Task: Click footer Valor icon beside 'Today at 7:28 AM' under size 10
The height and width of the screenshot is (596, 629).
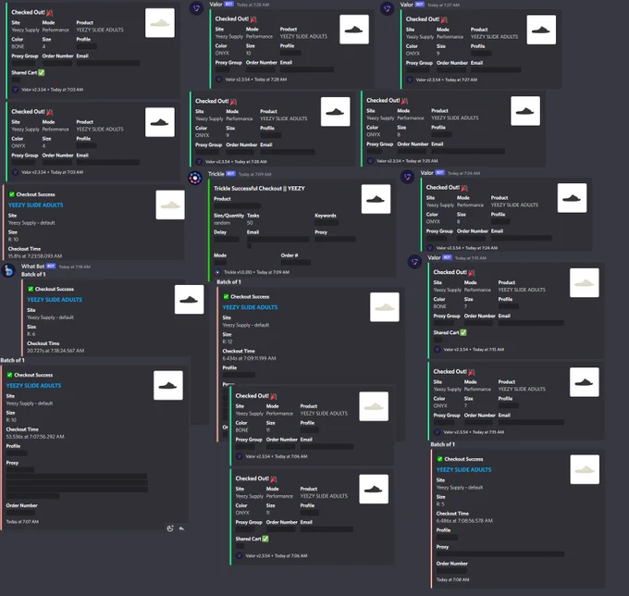Action: (218, 80)
